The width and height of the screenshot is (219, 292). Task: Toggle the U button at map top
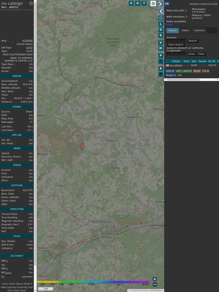tap(131, 3)
